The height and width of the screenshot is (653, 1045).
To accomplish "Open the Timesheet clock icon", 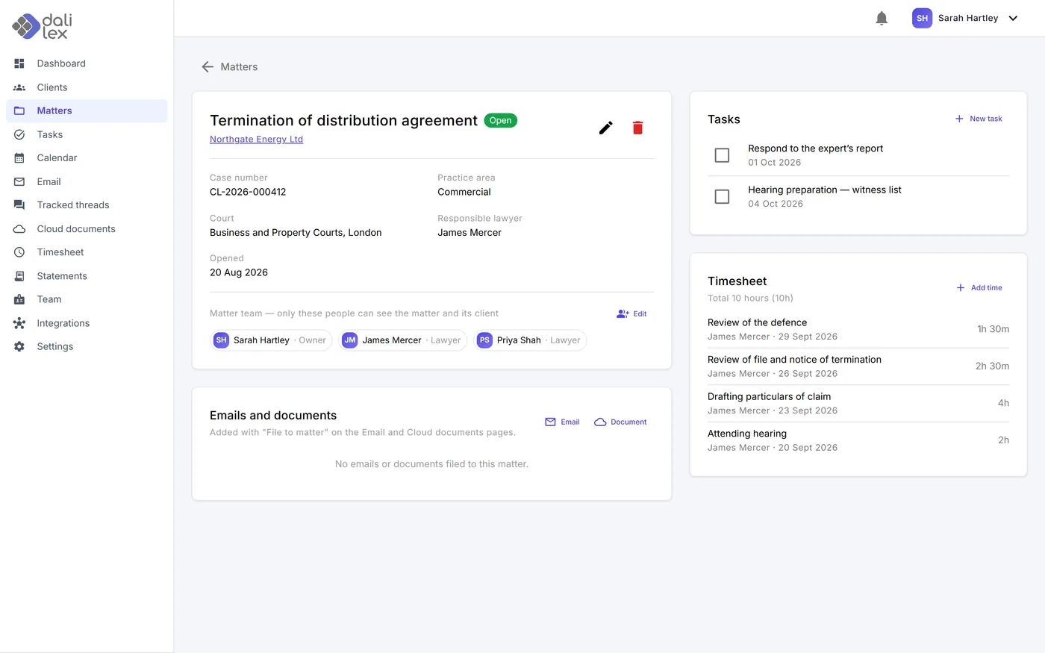I will tap(19, 252).
